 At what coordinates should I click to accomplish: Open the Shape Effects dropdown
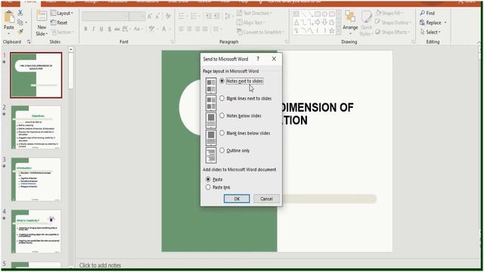pyautogui.click(x=392, y=32)
